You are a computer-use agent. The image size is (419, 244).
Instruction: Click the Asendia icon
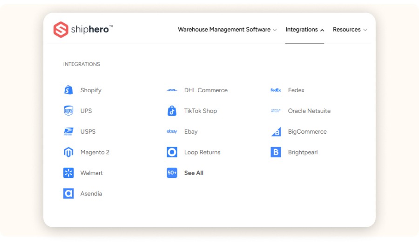tap(68, 194)
